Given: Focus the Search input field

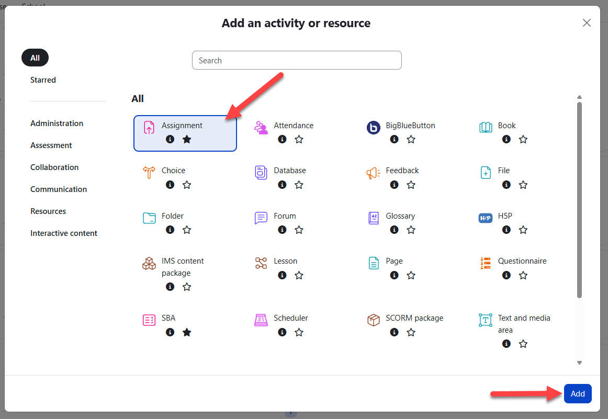Looking at the screenshot, I should tap(297, 60).
